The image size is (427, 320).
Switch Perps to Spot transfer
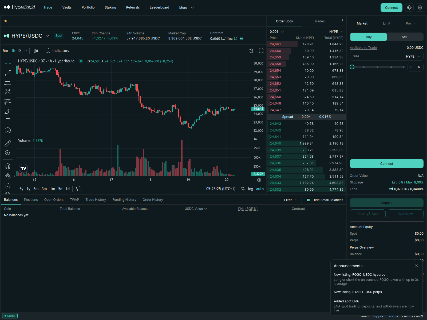[368, 214]
